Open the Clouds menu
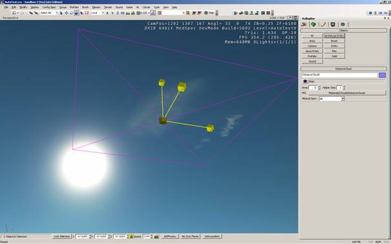The height and width of the screenshot is (244, 391). (x=146, y=7)
